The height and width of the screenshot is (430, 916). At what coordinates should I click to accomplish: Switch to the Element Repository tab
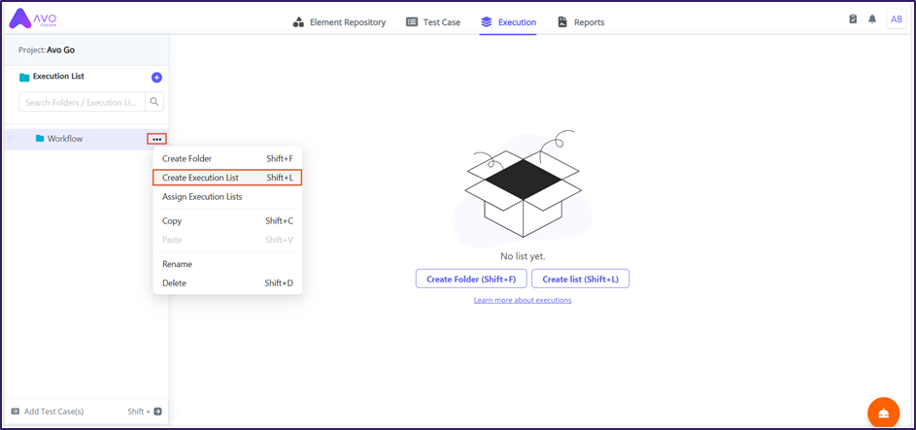339,22
